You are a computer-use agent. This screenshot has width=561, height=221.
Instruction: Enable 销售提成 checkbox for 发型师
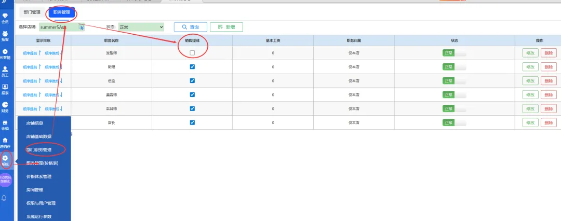point(192,53)
